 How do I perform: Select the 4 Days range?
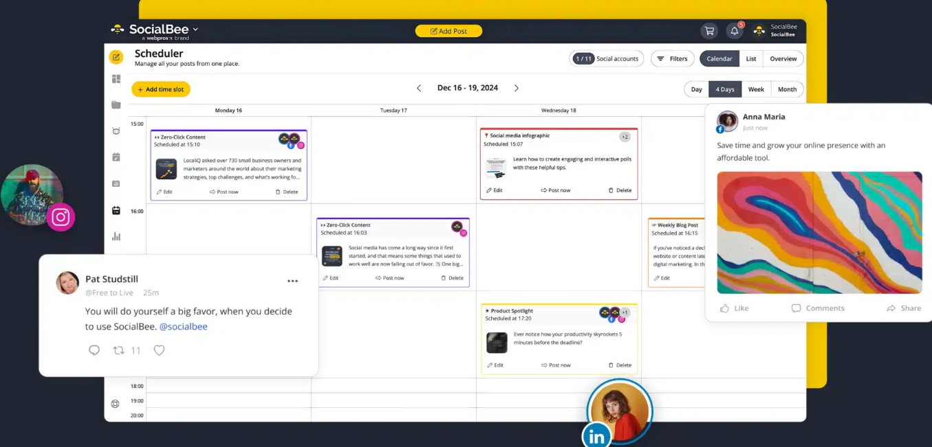[x=725, y=89]
